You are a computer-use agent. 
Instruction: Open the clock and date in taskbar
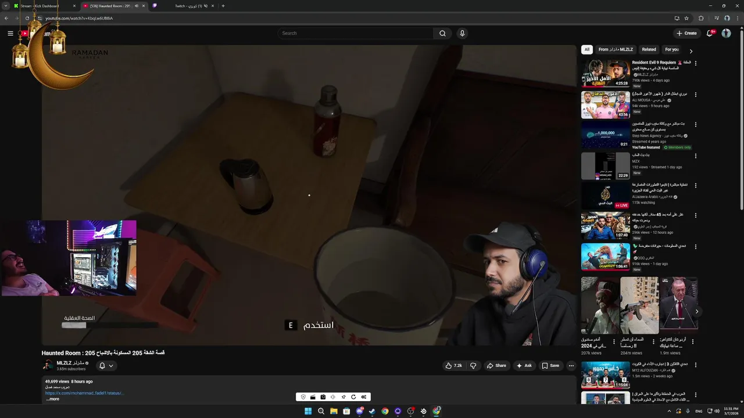(x=731, y=411)
